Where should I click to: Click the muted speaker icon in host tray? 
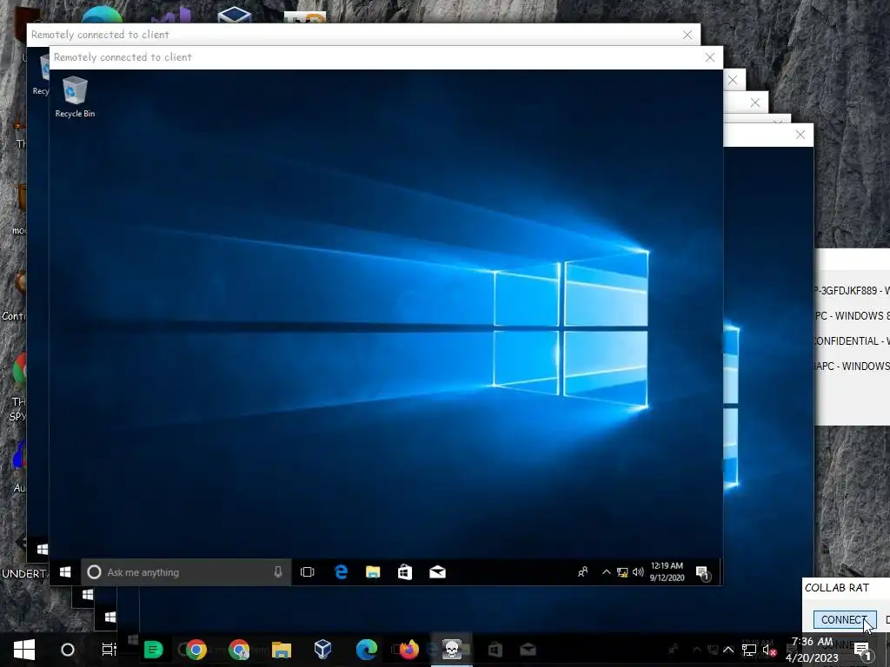point(770,650)
